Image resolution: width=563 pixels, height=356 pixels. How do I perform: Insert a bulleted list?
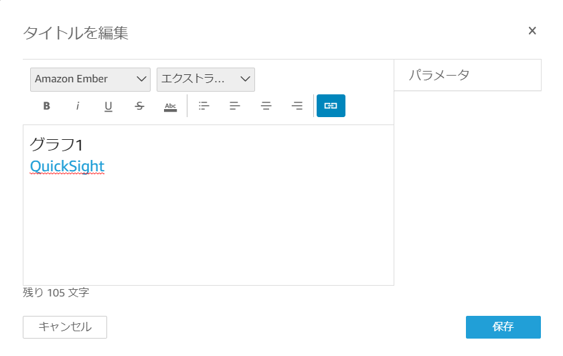pyautogui.click(x=204, y=106)
